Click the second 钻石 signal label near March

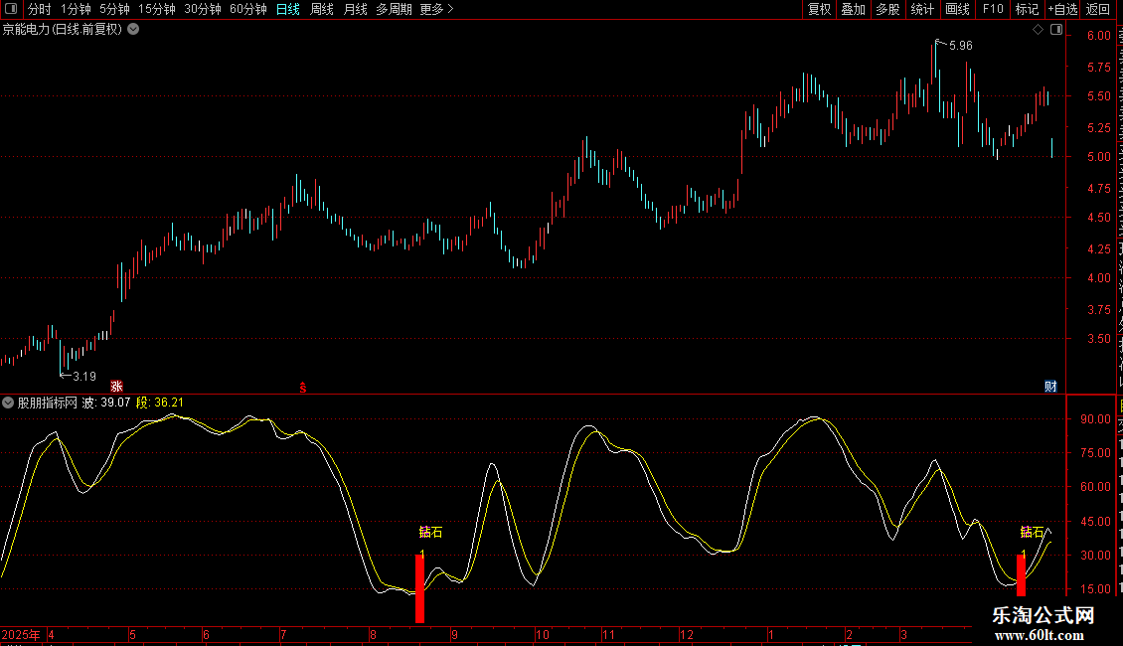1032,532
